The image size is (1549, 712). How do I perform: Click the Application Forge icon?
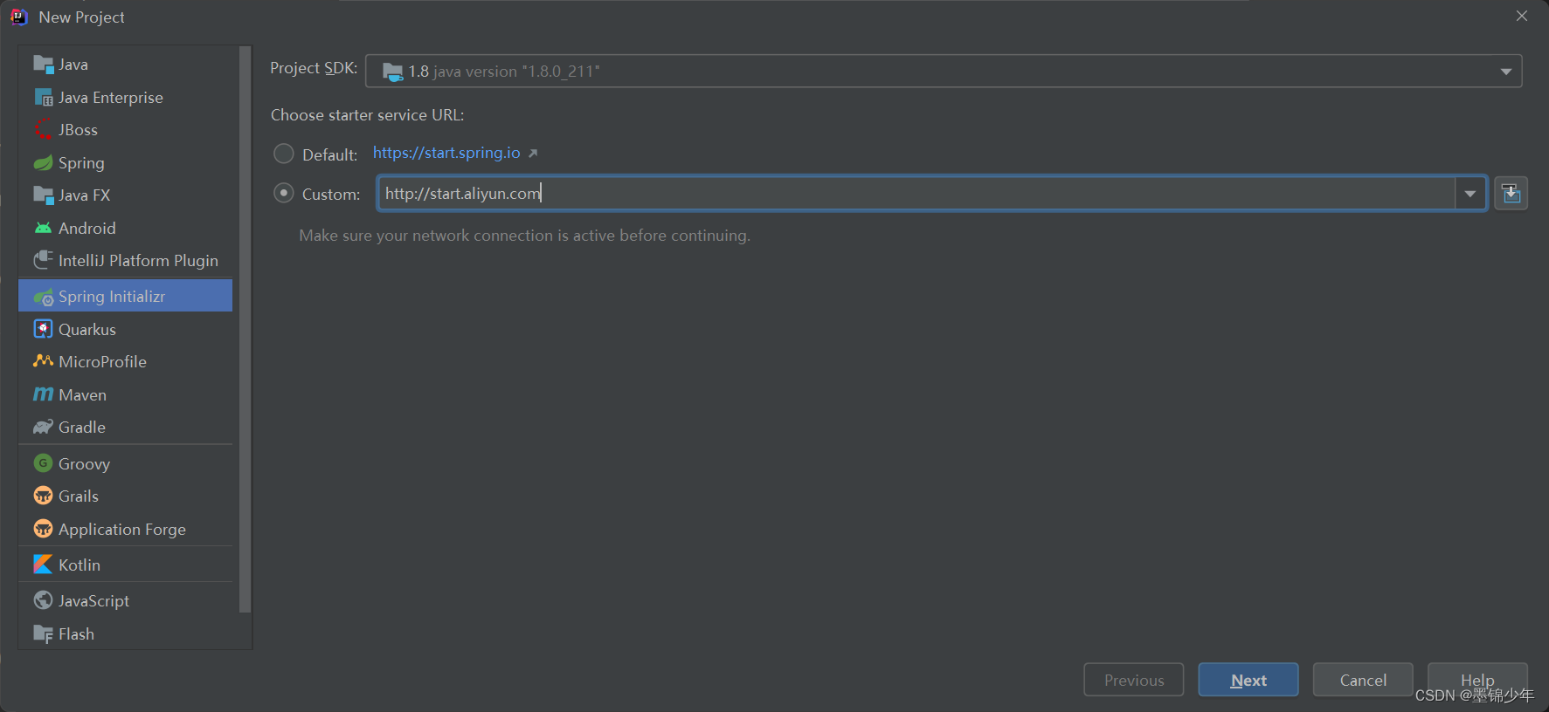(x=43, y=529)
